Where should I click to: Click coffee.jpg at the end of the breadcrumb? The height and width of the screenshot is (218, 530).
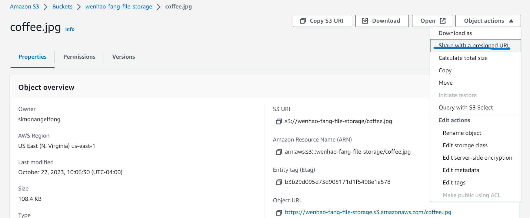coord(178,7)
